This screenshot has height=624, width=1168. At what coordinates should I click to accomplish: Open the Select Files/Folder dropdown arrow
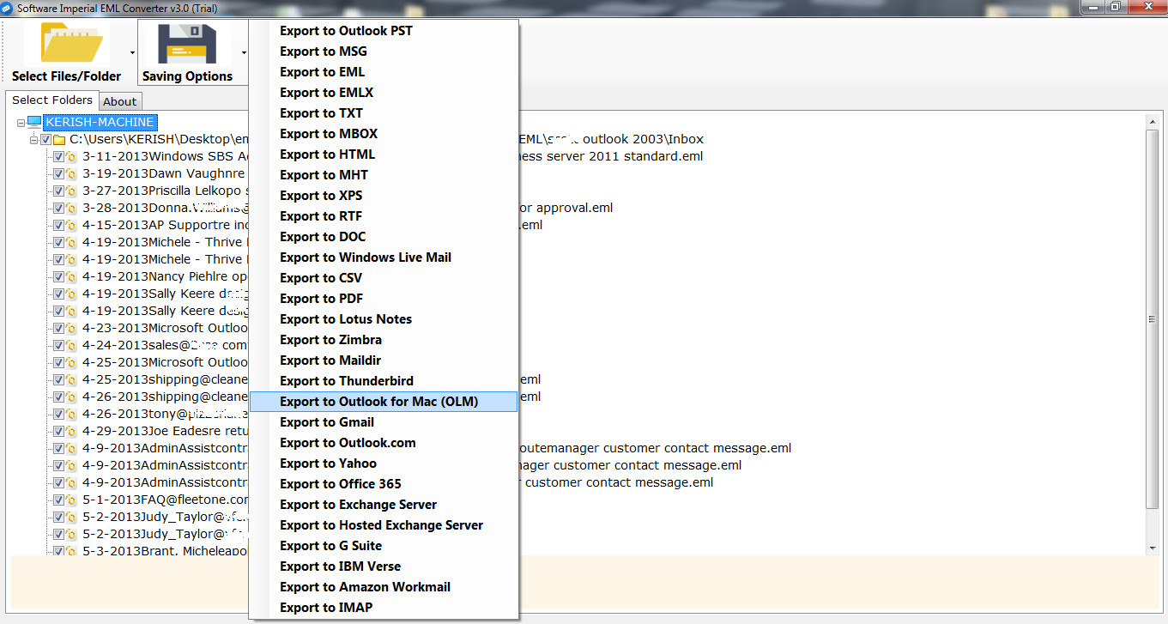tap(131, 52)
